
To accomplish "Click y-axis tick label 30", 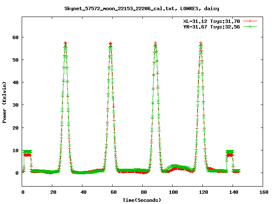I will [x=15, y=105].
